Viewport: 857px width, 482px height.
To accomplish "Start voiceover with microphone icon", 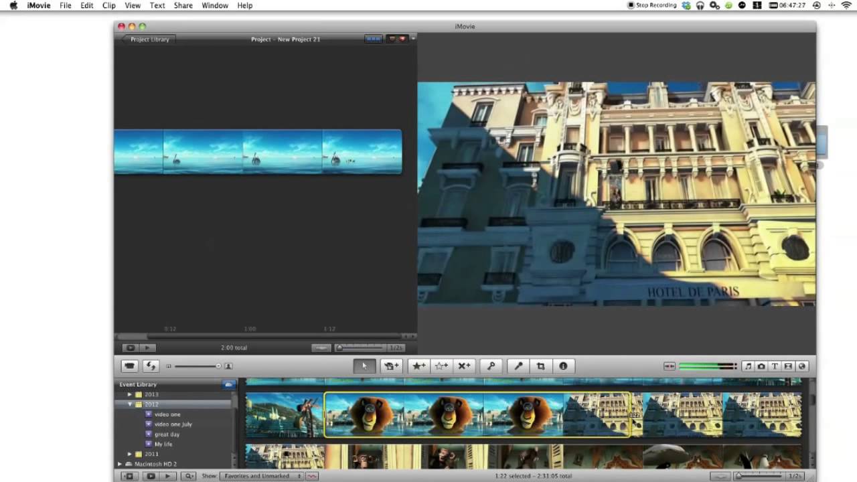I will pyautogui.click(x=518, y=366).
